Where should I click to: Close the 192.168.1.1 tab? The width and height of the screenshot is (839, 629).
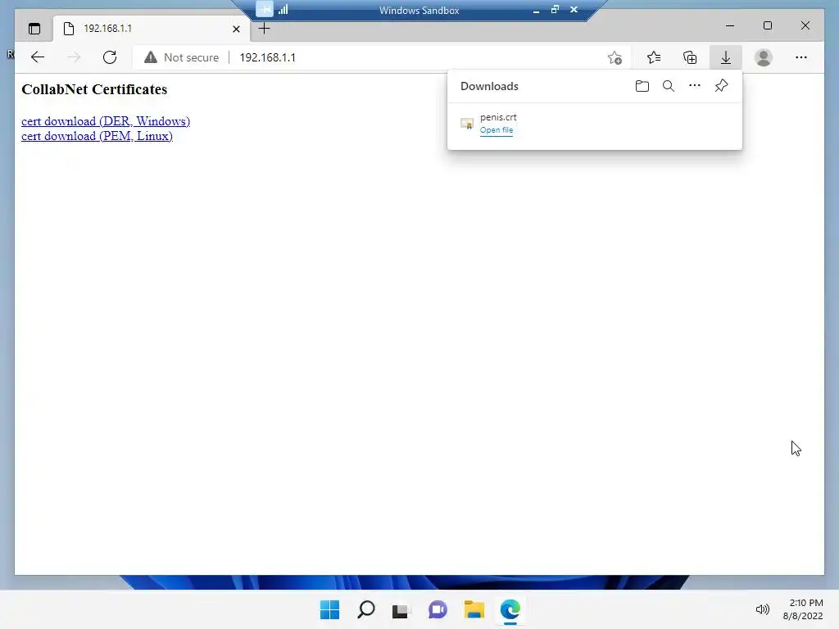236,29
